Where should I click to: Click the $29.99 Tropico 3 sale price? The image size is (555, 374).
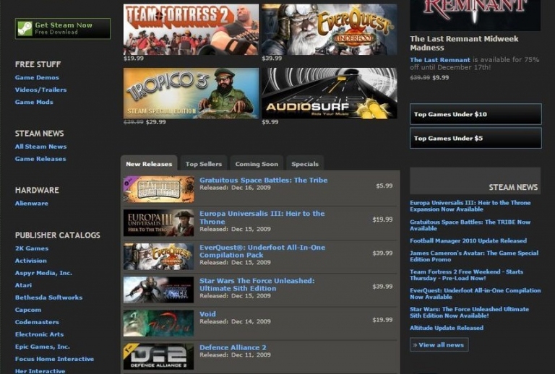pyautogui.click(x=156, y=122)
